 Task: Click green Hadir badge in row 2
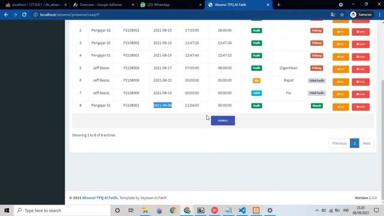click(256, 31)
